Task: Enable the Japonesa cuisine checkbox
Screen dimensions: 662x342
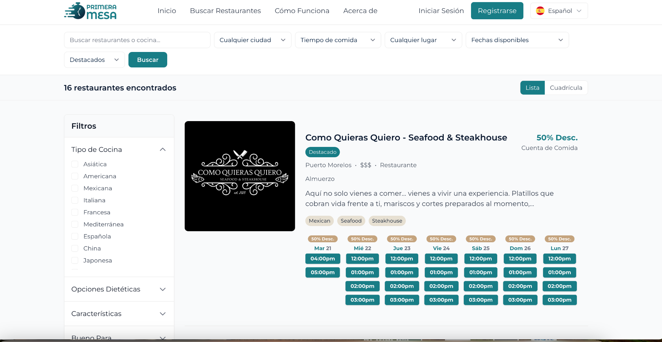Action: (75, 260)
